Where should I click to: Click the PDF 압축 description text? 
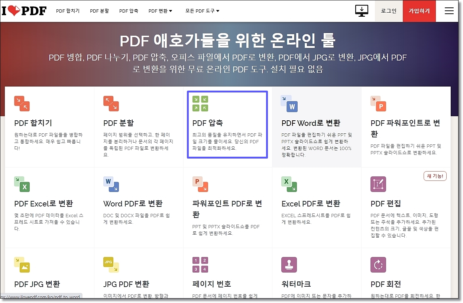click(x=227, y=141)
